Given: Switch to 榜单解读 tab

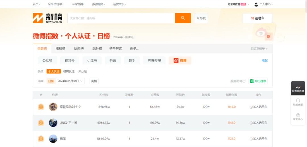Looking at the screenshot, I should pyautogui.click(x=116, y=48).
